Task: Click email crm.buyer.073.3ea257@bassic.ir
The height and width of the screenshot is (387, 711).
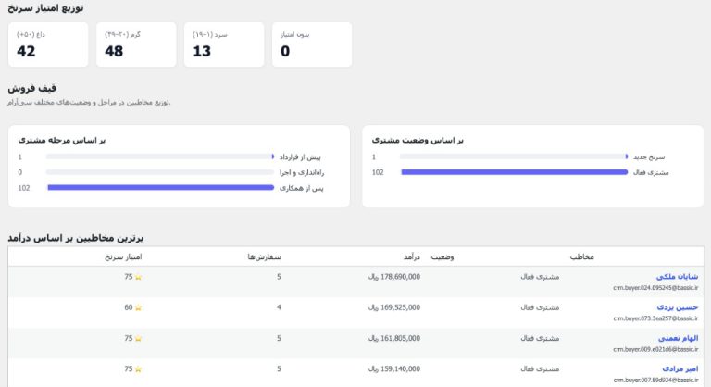Action: click(x=655, y=318)
